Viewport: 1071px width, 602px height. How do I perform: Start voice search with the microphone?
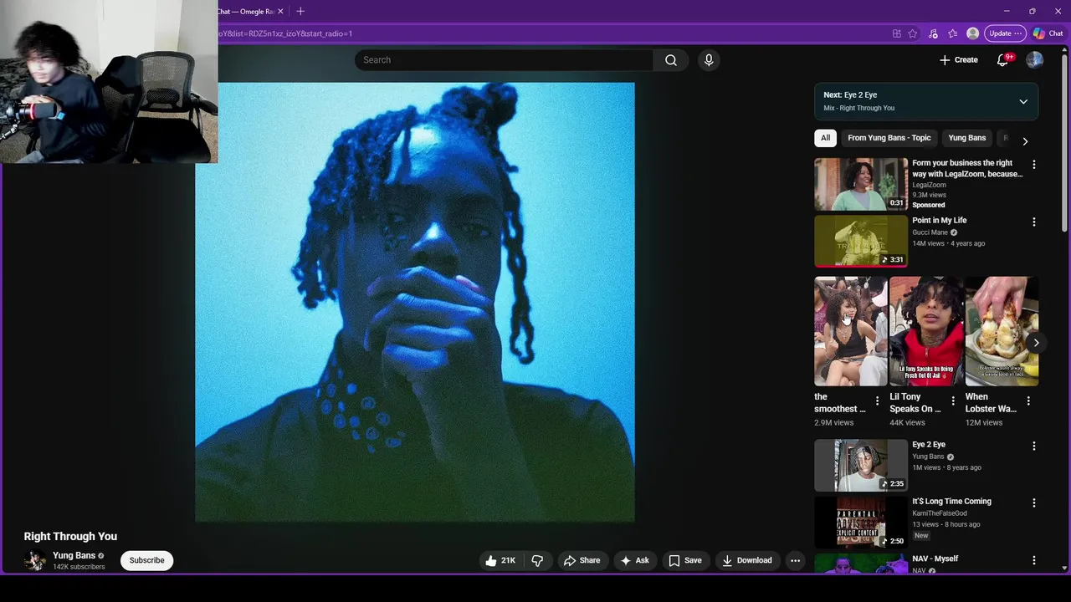click(709, 60)
